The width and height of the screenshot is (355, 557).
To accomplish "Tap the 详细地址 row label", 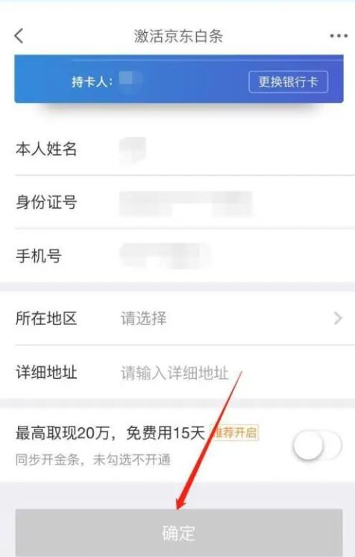I will pos(45,373).
